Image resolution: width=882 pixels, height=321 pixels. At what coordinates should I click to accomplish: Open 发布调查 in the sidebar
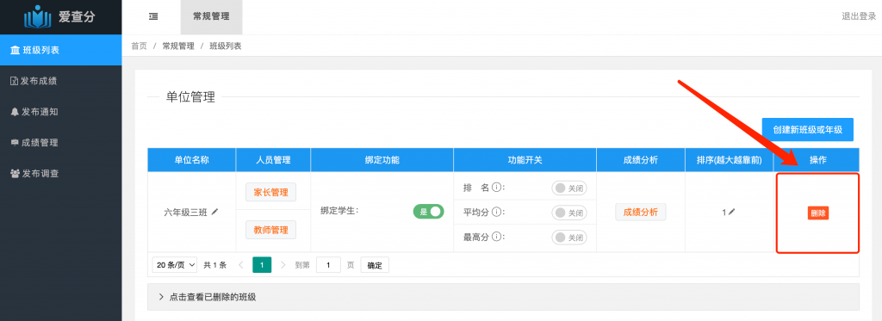(x=61, y=174)
